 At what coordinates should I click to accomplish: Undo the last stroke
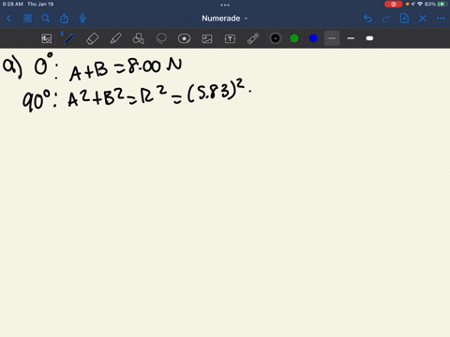coord(367,19)
